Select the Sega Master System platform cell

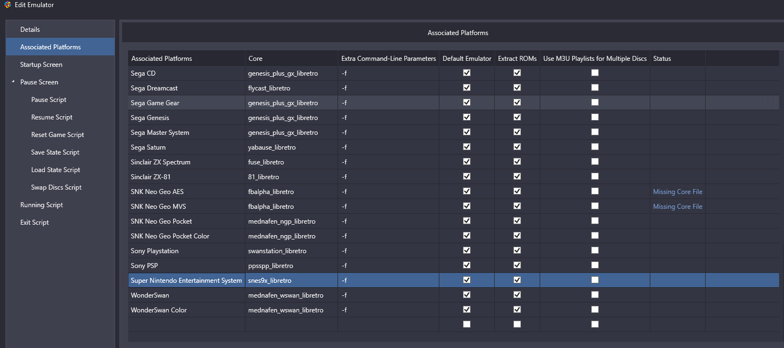coord(187,132)
